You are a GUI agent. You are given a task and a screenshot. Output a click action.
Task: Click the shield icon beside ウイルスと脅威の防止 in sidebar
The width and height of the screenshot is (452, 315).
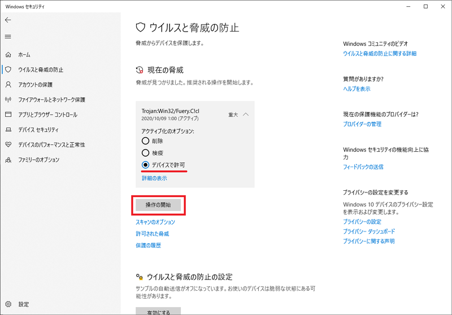click(8, 69)
